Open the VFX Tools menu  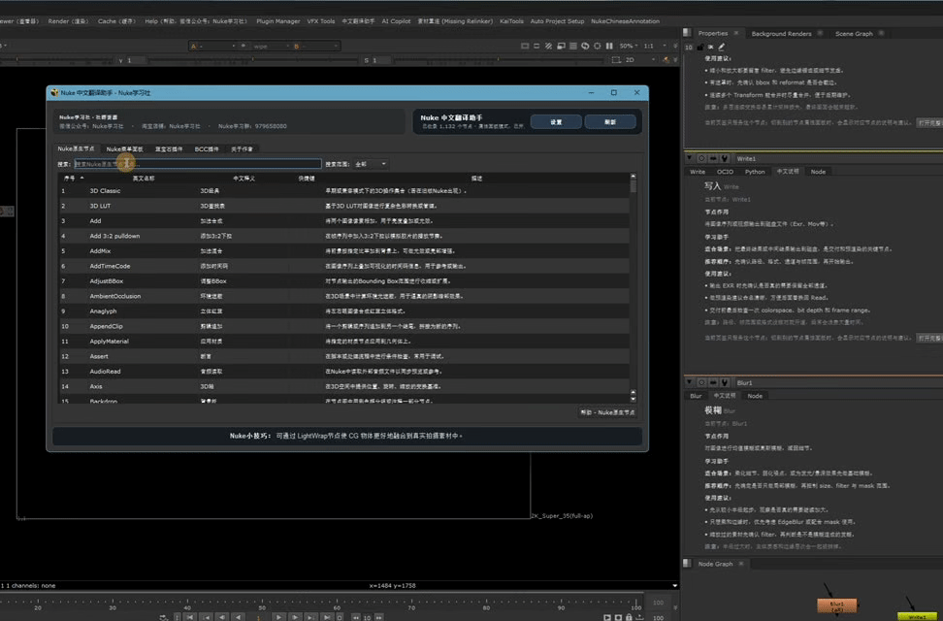[x=320, y=21]
